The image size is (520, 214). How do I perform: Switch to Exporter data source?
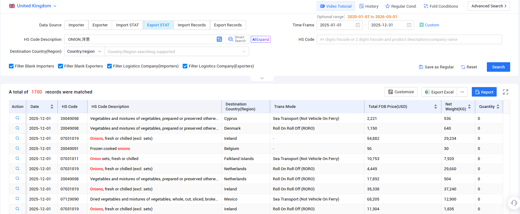pyautogui.click(x=100, y=25)
